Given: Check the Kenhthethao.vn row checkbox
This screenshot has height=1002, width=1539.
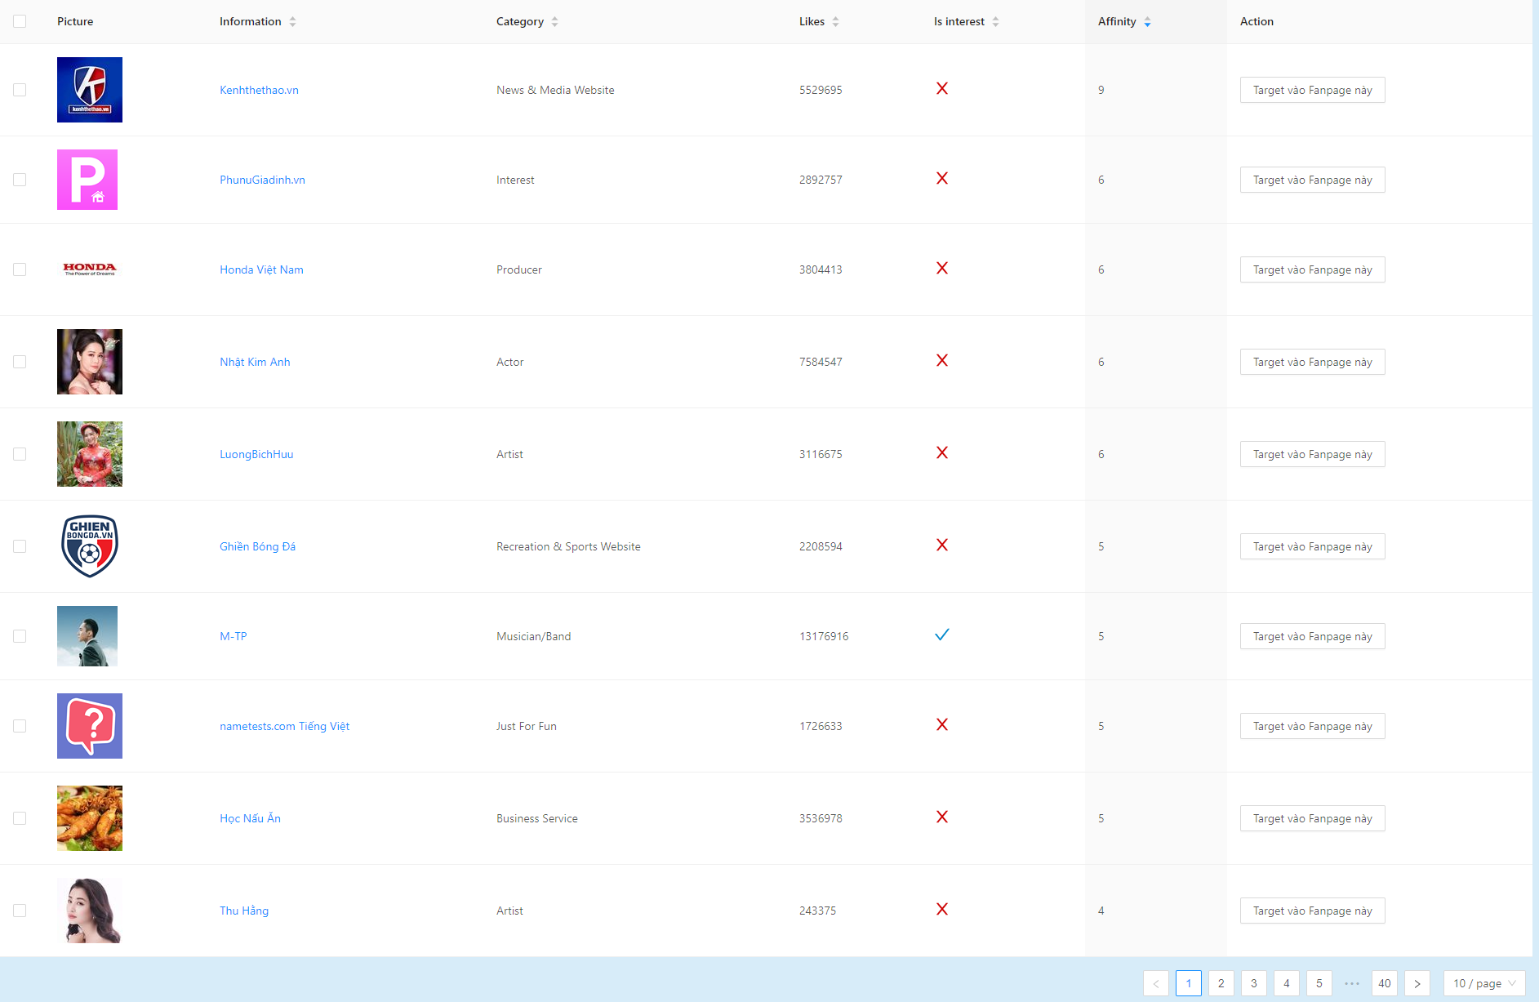Looking at the screenshot, I should 20,90.
